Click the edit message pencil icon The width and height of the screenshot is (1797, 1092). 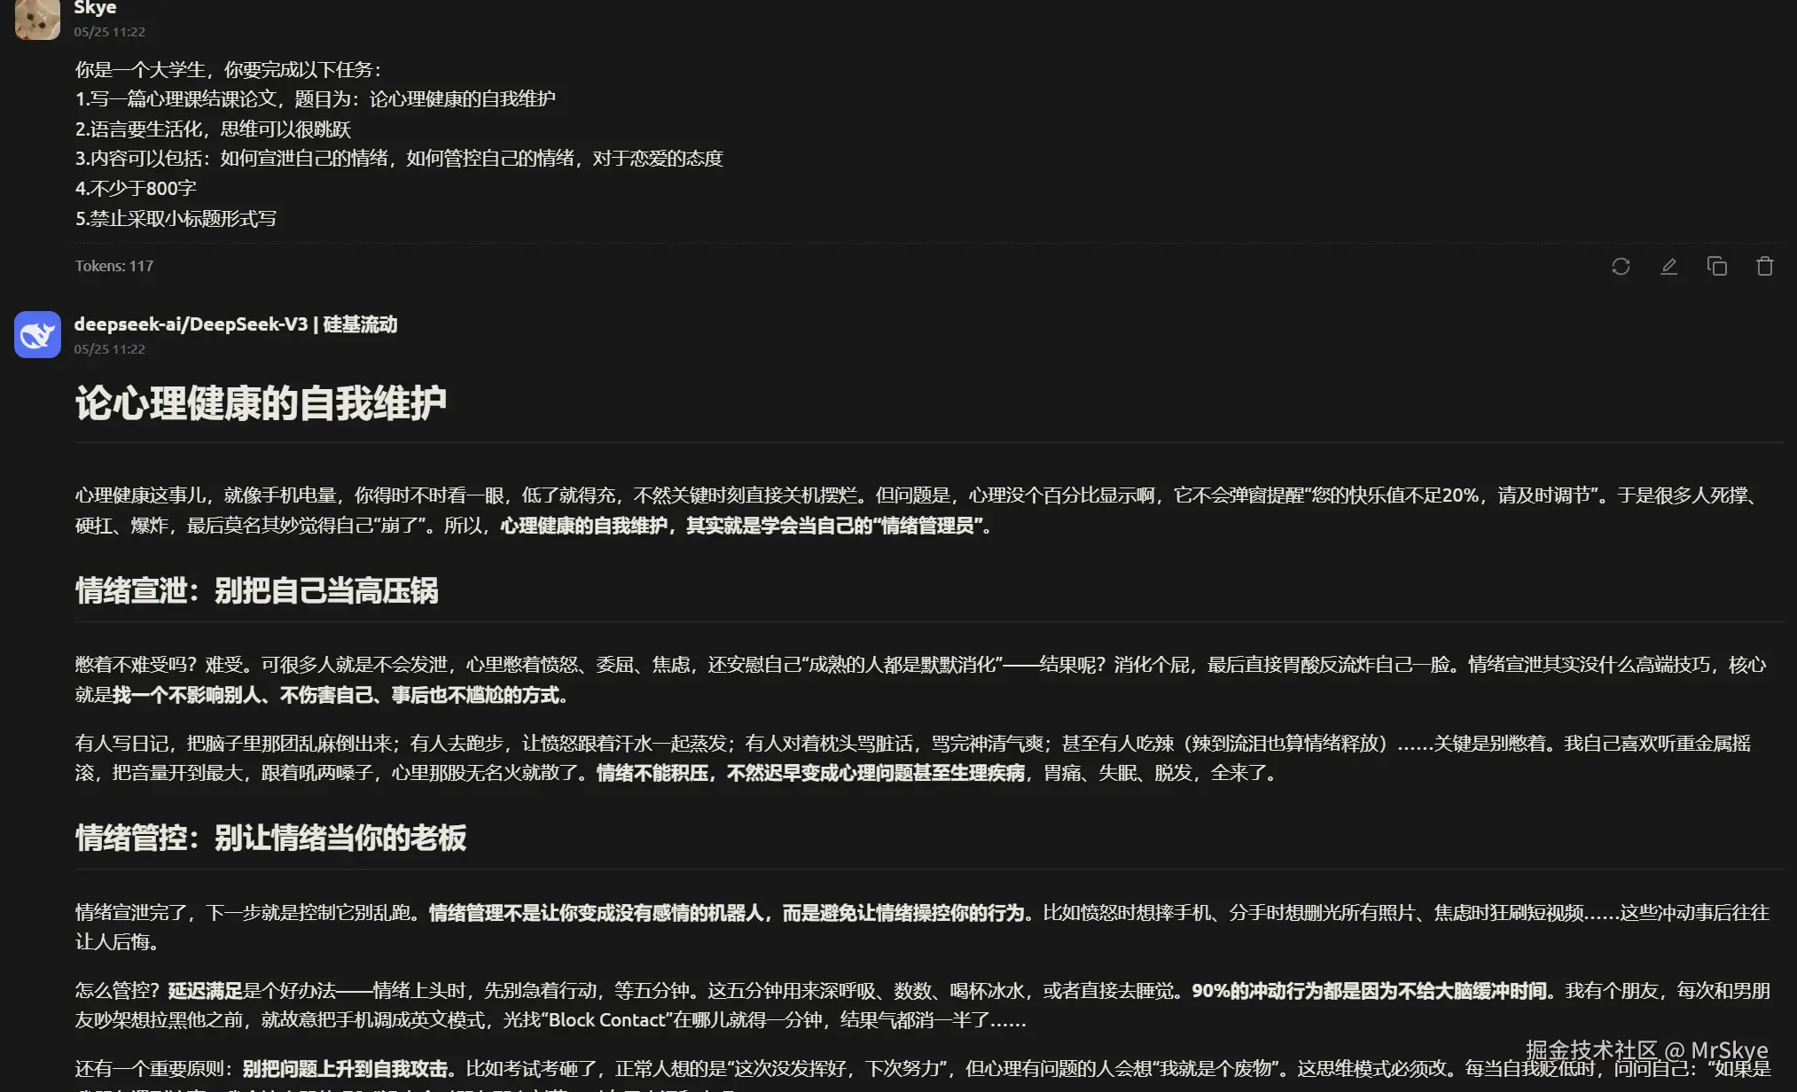point(1668,266)
